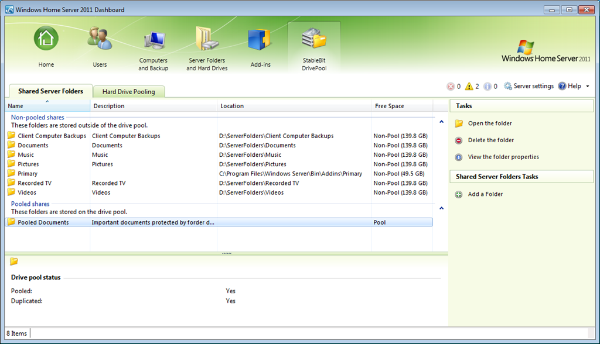600x344 pixels.
Task: Select the Recorded TV row name
Action: (x=35, y=183)
